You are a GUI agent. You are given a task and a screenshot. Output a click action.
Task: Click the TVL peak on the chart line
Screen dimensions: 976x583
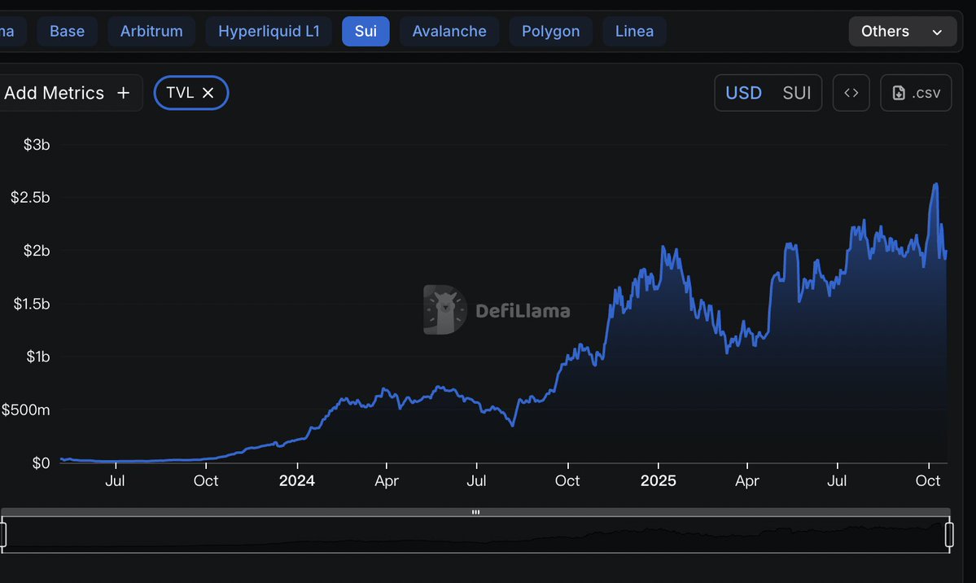[x=935, y=184]
